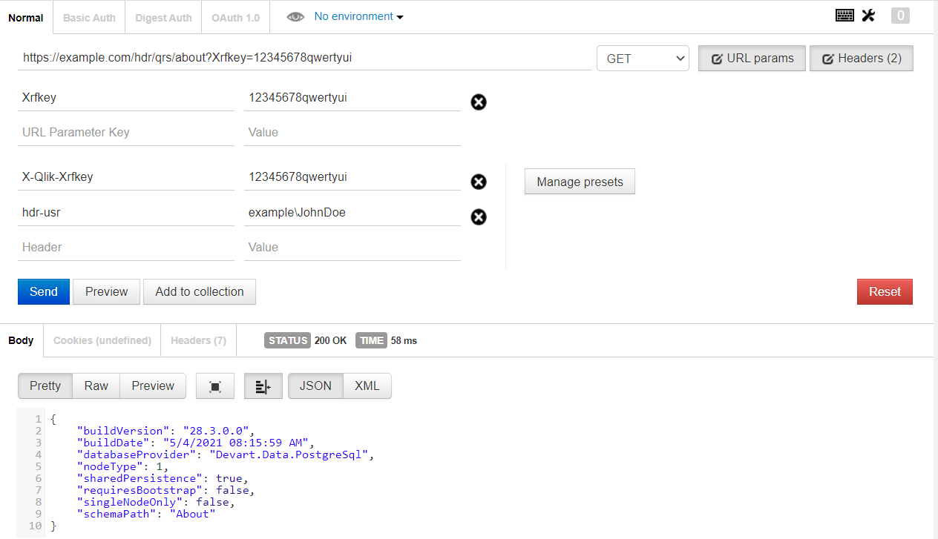The height and width of the screenshot is (539, 938).
Task: Send the GET request
Action: click(x=43, y=291)
